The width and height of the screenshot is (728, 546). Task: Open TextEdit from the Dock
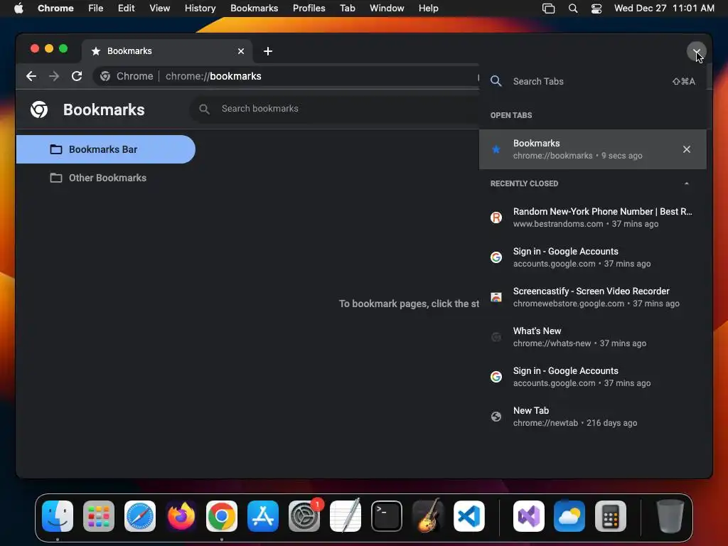pos(346,516)
